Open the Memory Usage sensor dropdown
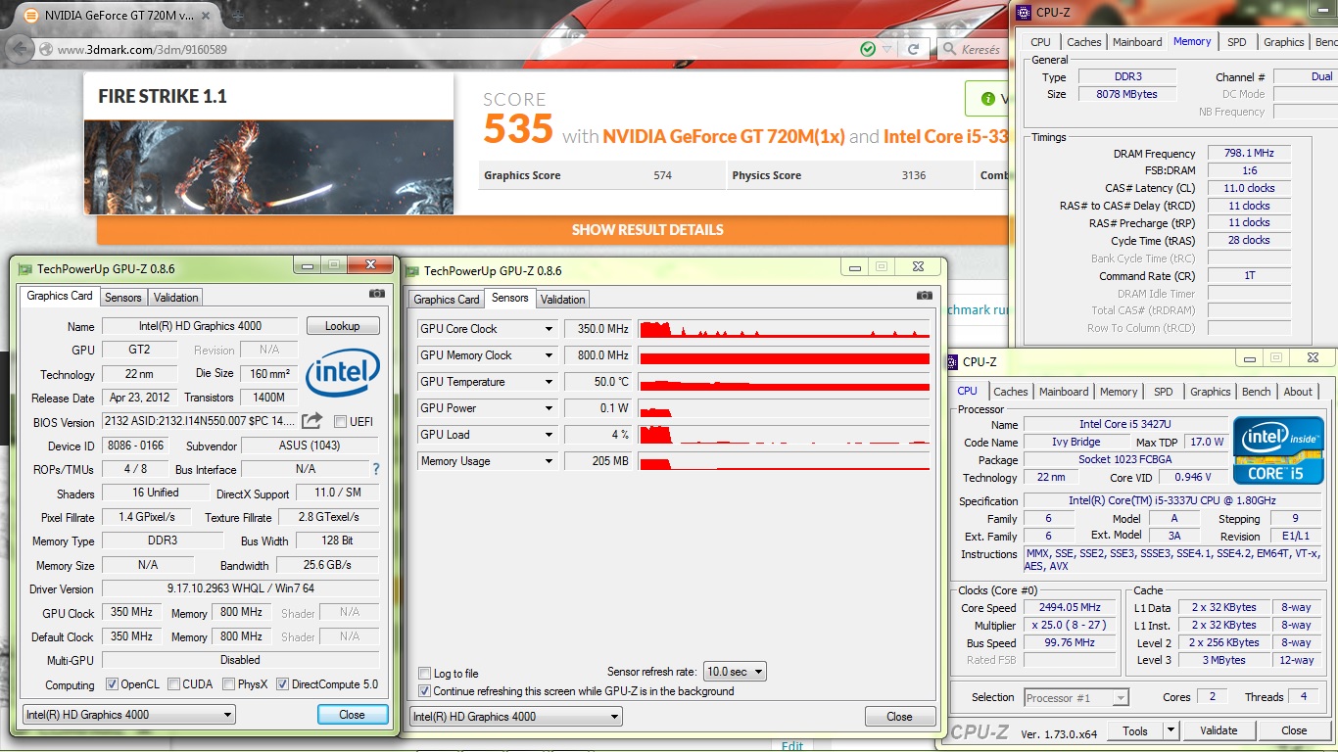1338x752 pixels. (x=550, y=461)
